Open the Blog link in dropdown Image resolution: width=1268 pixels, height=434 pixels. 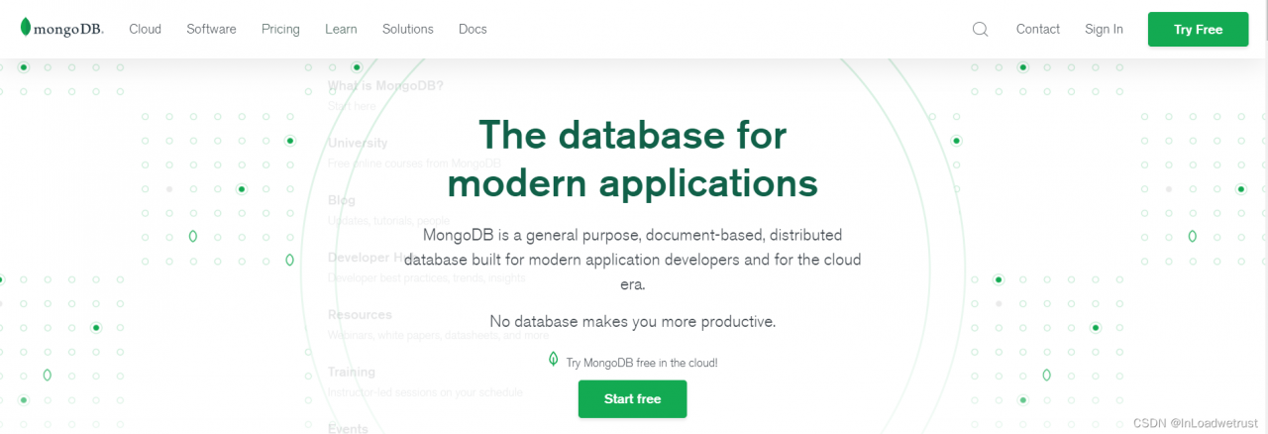coord(341,200)
